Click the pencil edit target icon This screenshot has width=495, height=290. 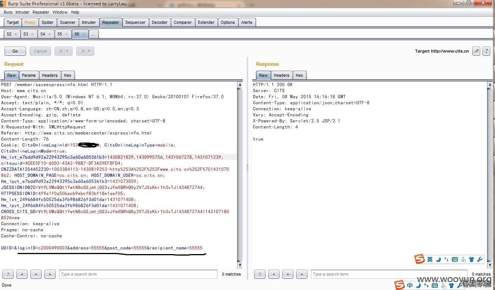point(476,51)
